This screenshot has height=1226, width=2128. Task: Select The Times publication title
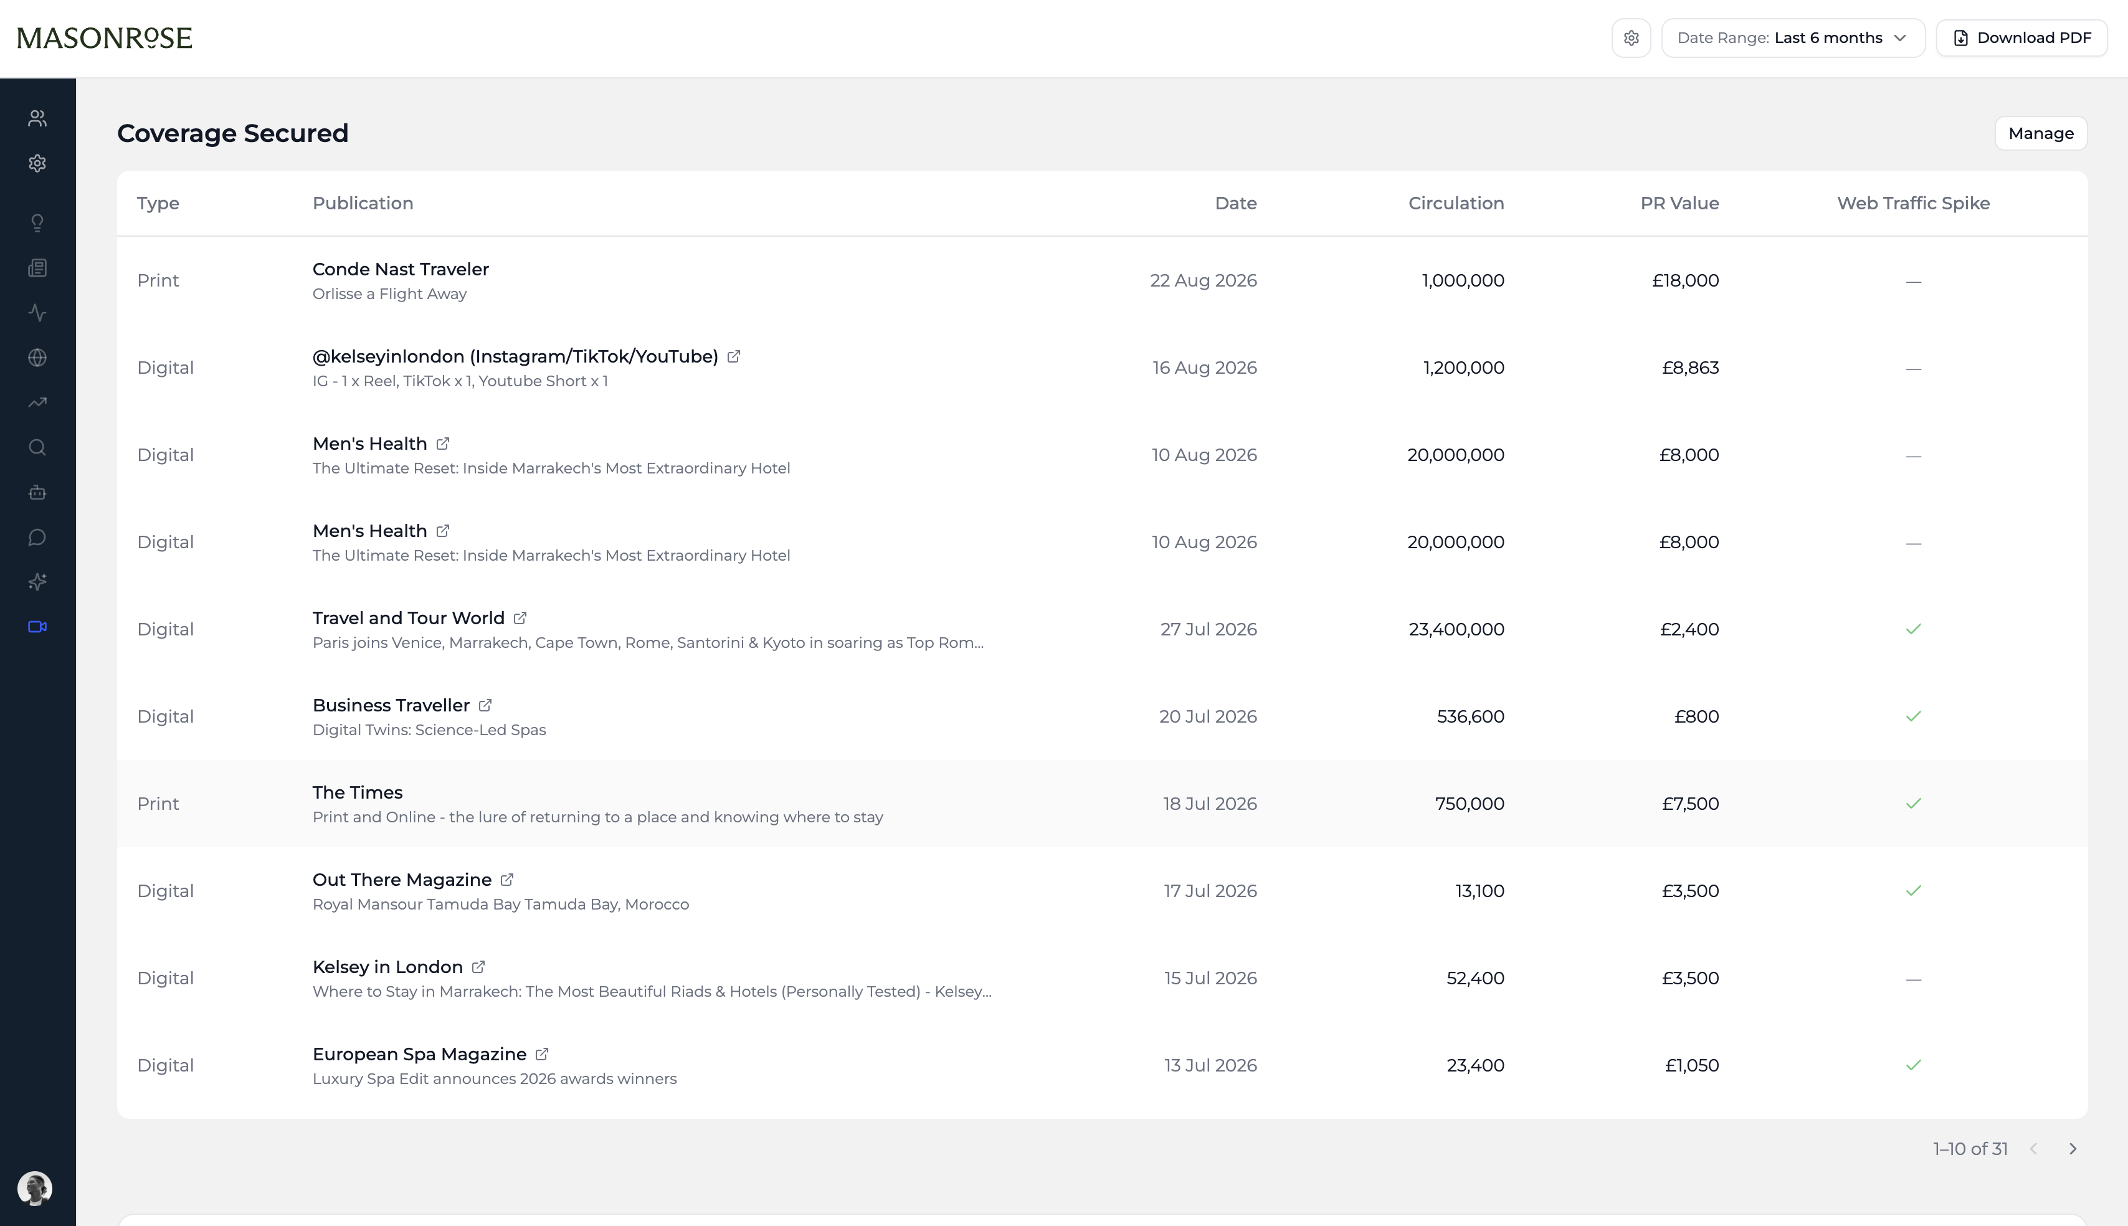pos(357,792)
